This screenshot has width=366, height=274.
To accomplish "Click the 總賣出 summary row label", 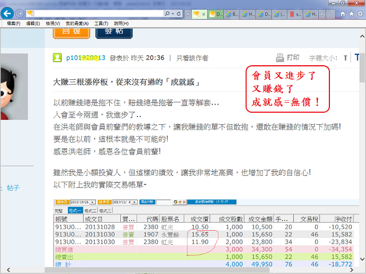I will coord(64,257).
